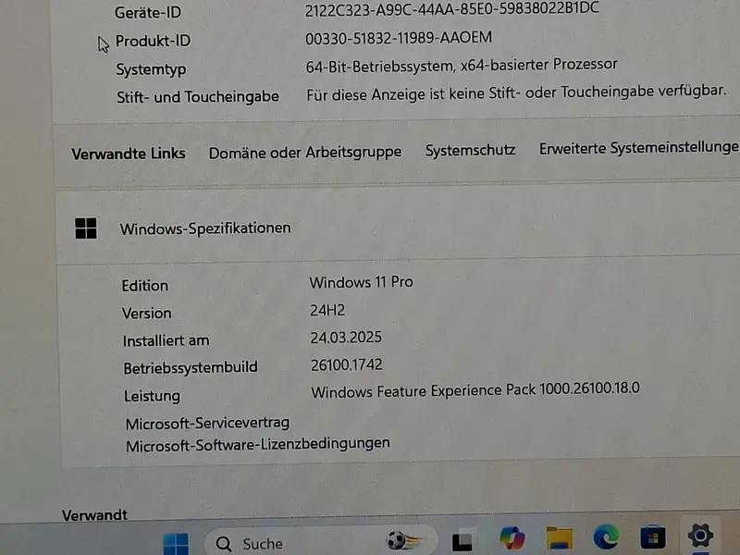Click the magnifier icon in the search box

(224, 544)
